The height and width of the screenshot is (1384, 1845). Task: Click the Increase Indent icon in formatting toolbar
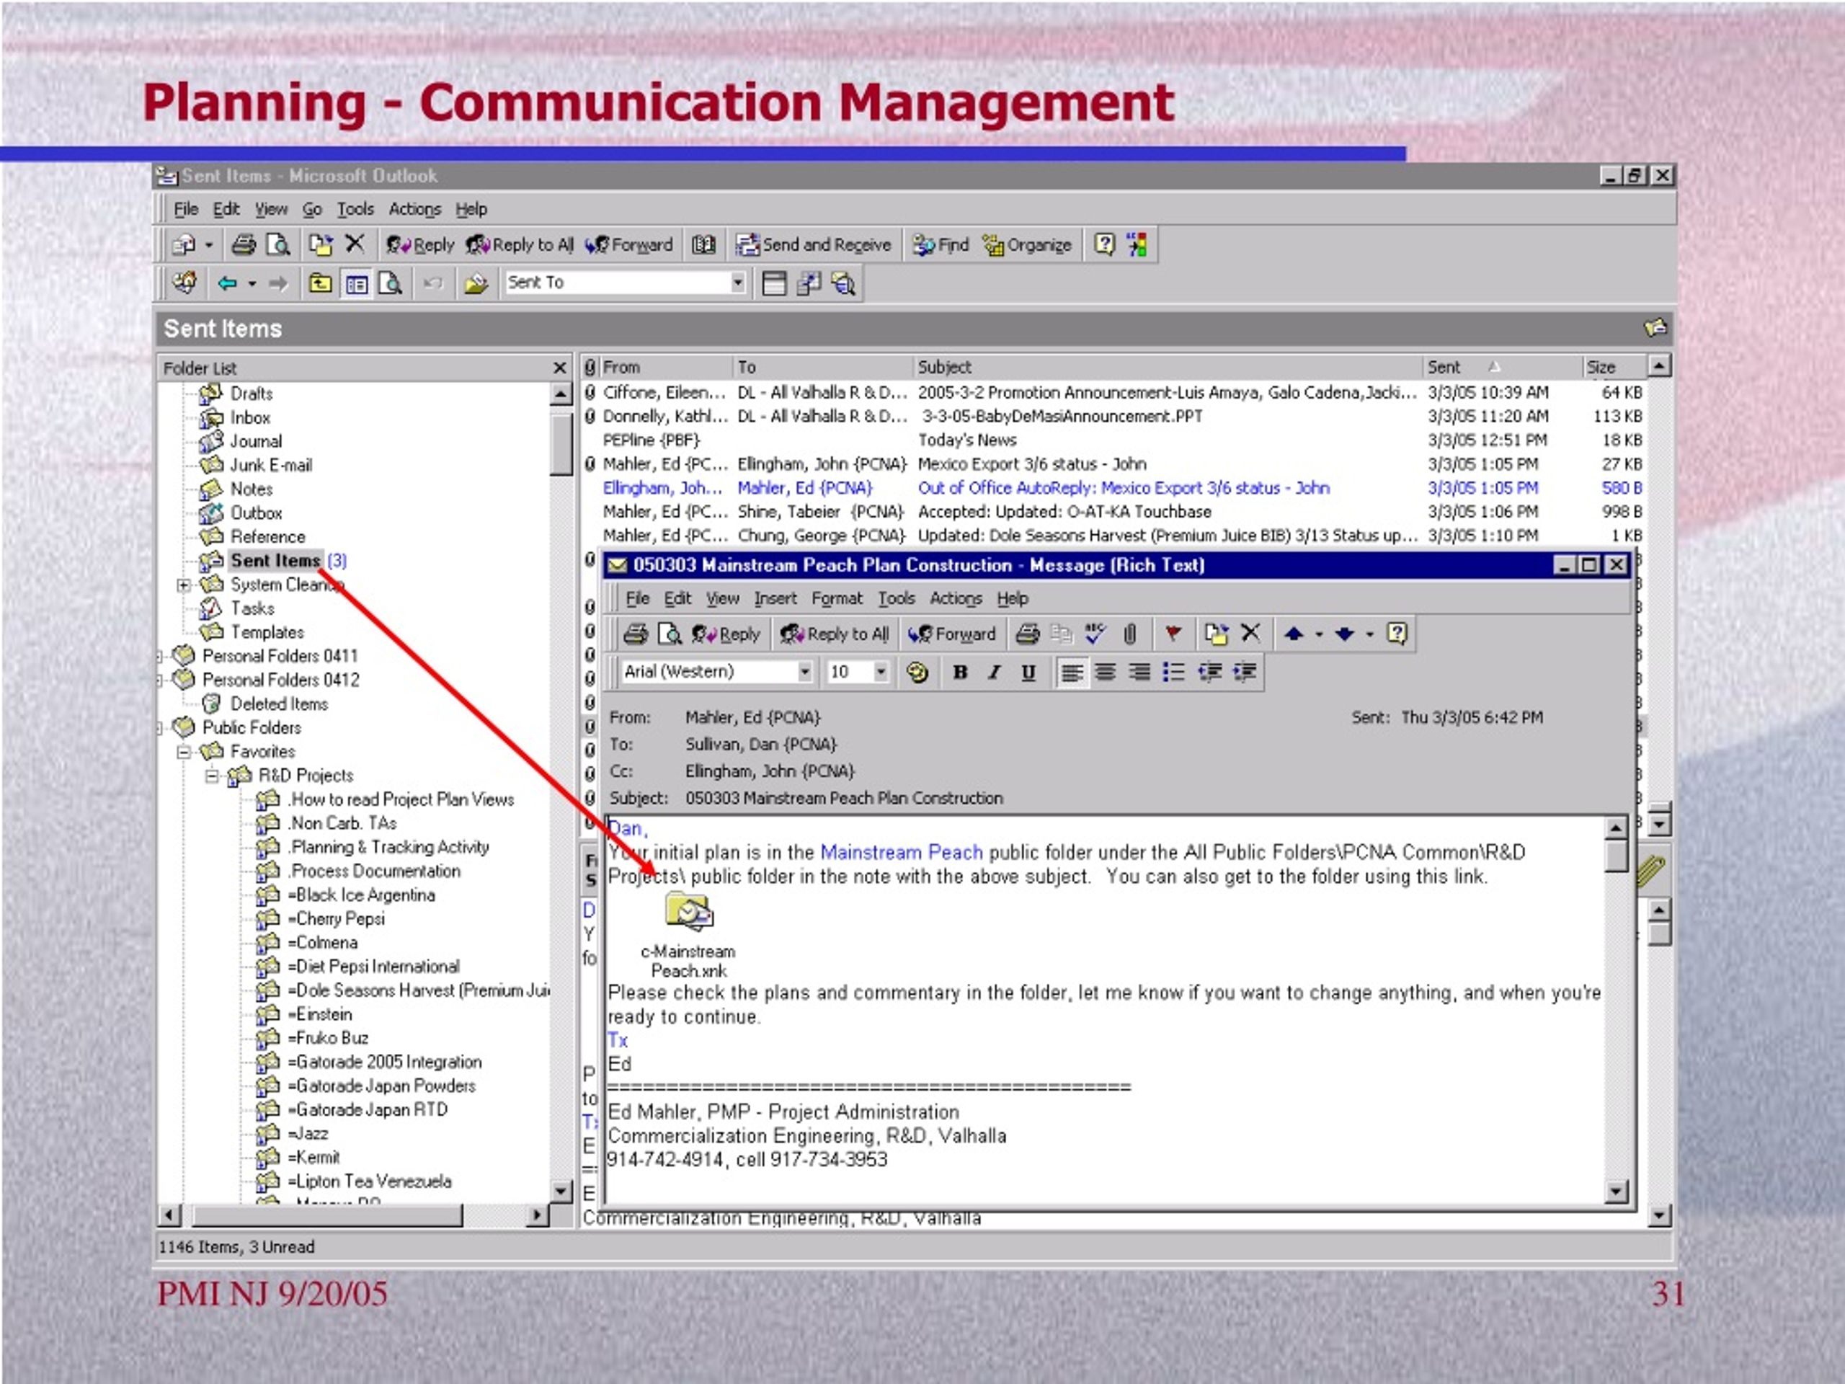point(1245,672)
